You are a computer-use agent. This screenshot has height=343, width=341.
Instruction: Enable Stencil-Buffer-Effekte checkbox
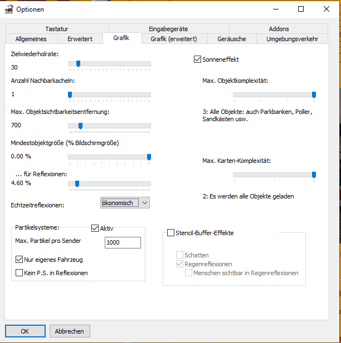click(x=171, y=233)
